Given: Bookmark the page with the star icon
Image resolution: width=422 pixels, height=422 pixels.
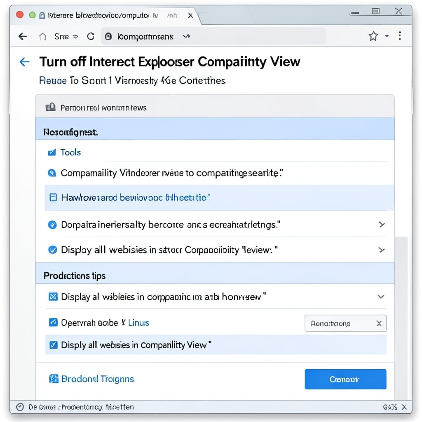Looking at the screenshot, I should [373, 36].
